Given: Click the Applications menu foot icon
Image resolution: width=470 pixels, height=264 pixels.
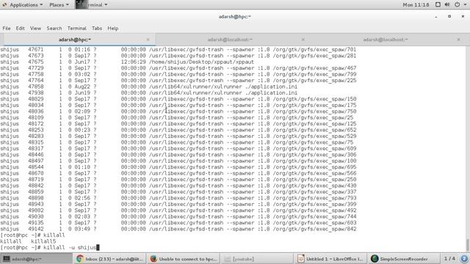Looking at the screenshot, I should 4,5.
